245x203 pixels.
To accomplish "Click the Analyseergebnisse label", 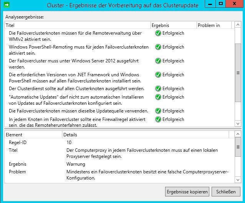I will pyautogui.click(x=25, y=17).
